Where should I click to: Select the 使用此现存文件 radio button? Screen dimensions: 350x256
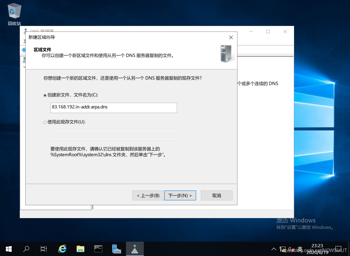click(x=45, y=122)
